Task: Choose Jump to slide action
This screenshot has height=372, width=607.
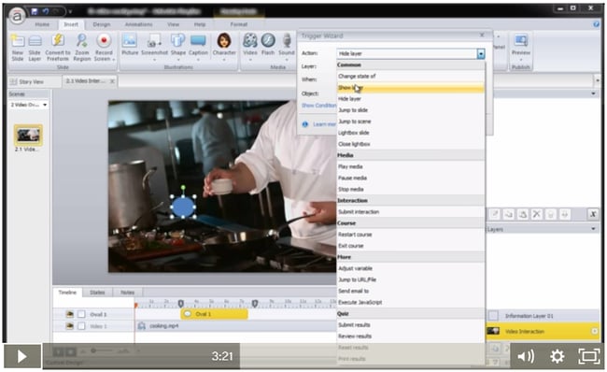Action: pyautogui.click(x=410, y=110)
